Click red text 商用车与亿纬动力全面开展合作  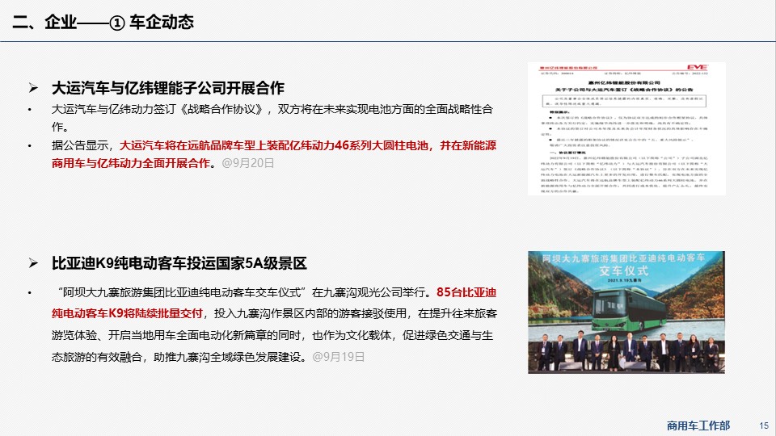click(131, 163)
